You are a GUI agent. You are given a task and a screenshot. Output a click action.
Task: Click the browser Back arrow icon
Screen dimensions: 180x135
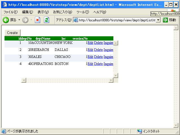point(6,20)
